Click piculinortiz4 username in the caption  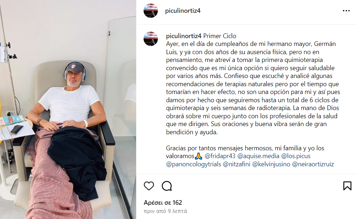pyautogui.click(x=183, y=36)
